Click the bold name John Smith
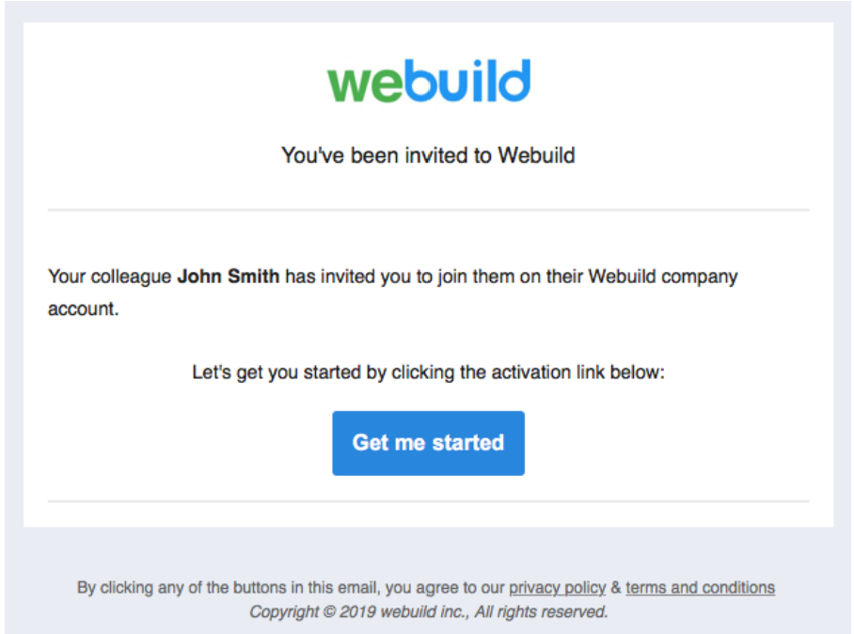Viewport: 854px width, 634px height. pos(229,277)
